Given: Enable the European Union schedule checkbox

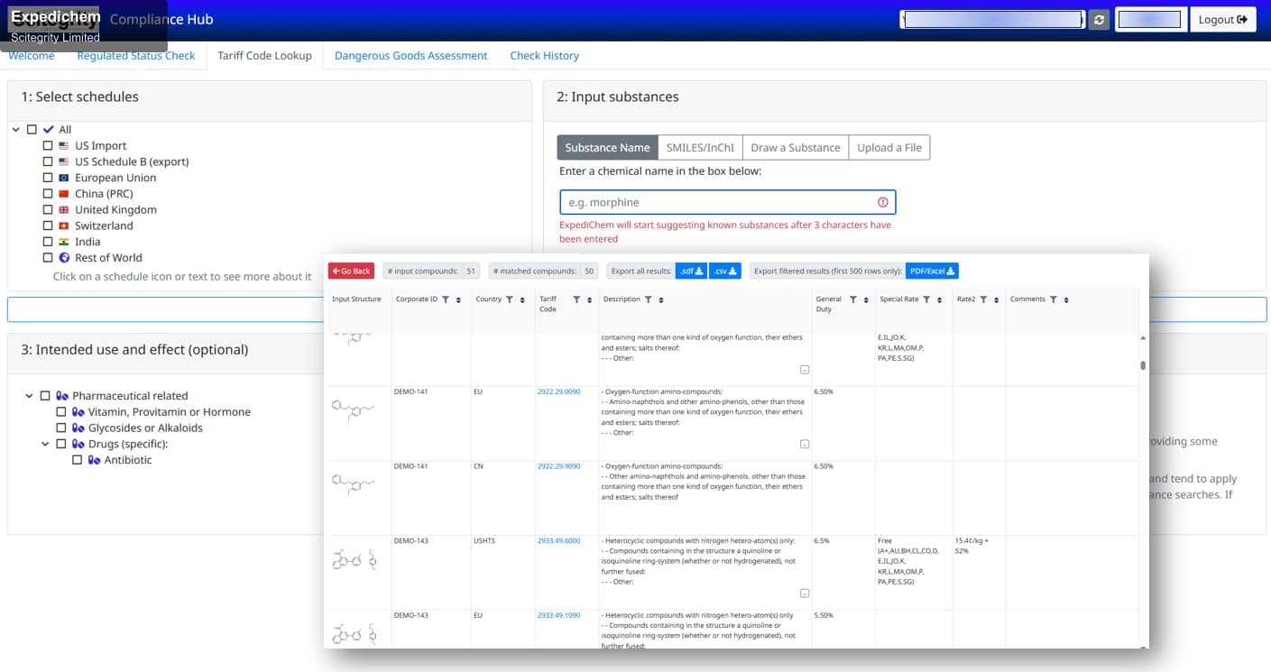Looking at the screenshot, I should [48, 178].
